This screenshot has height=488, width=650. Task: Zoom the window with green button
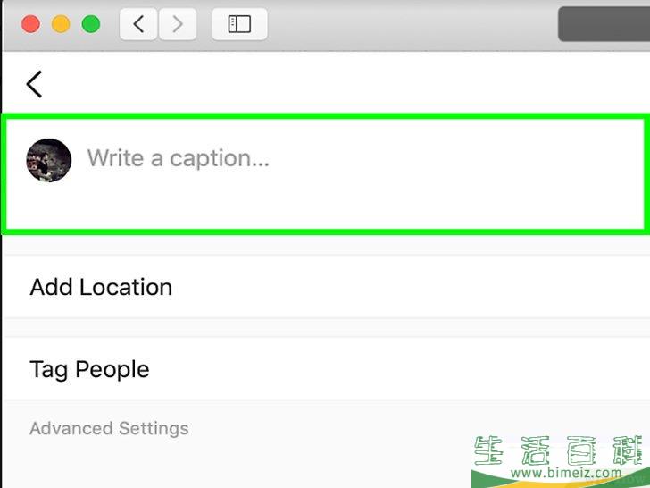(x=91, y=24)
